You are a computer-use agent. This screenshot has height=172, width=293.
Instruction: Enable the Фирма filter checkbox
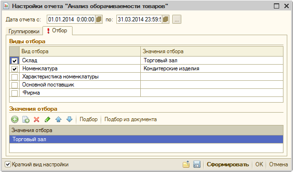[x=15, y=93]
